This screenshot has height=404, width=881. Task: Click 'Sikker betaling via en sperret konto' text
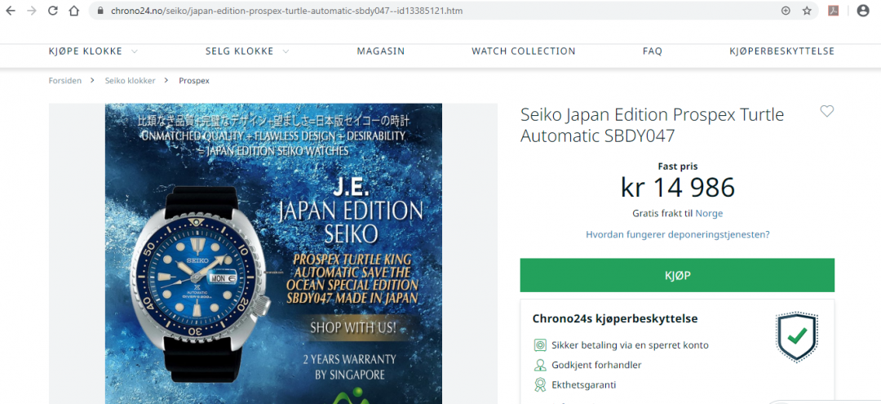[x=630, y=345]
